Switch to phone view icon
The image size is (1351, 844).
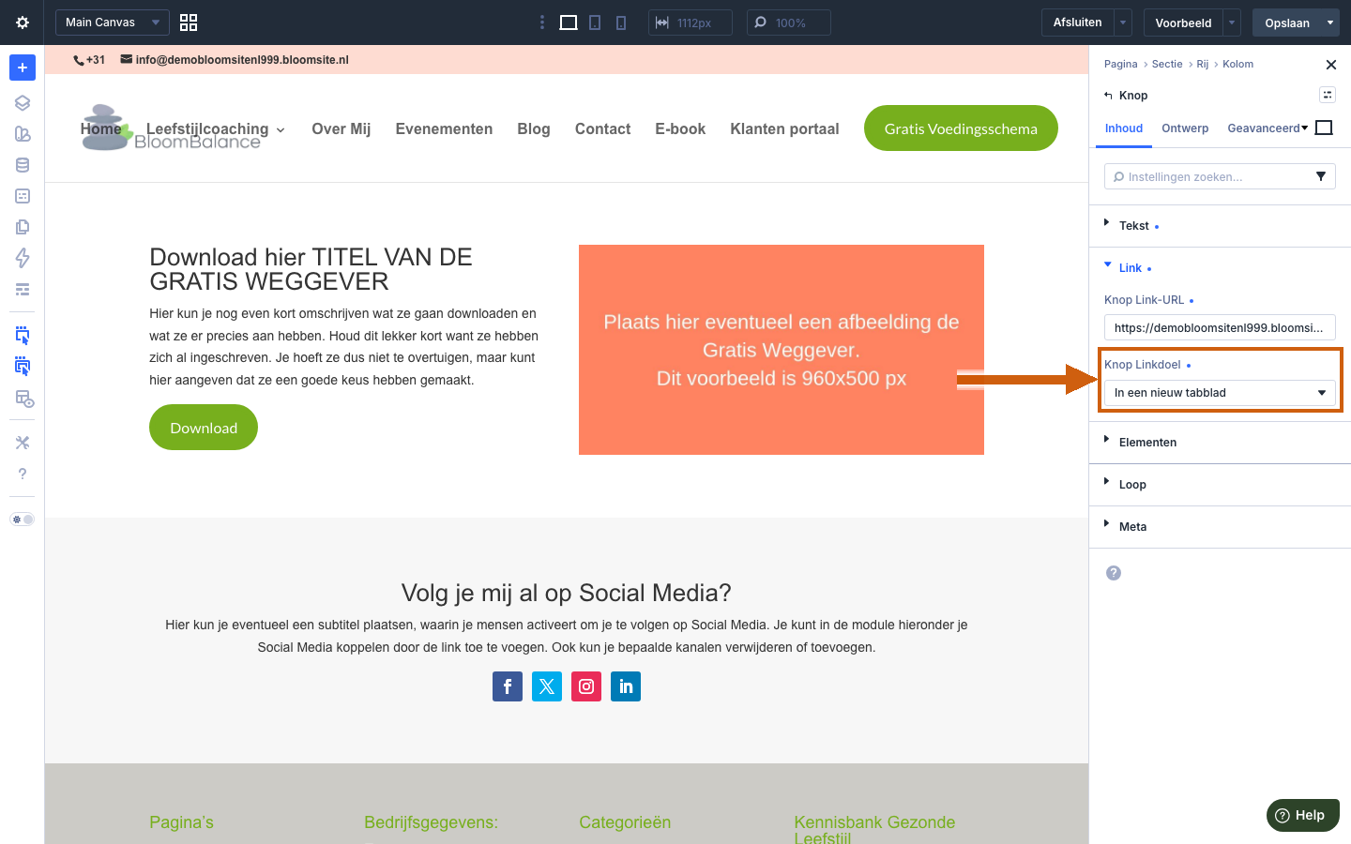tap(621, 23)
